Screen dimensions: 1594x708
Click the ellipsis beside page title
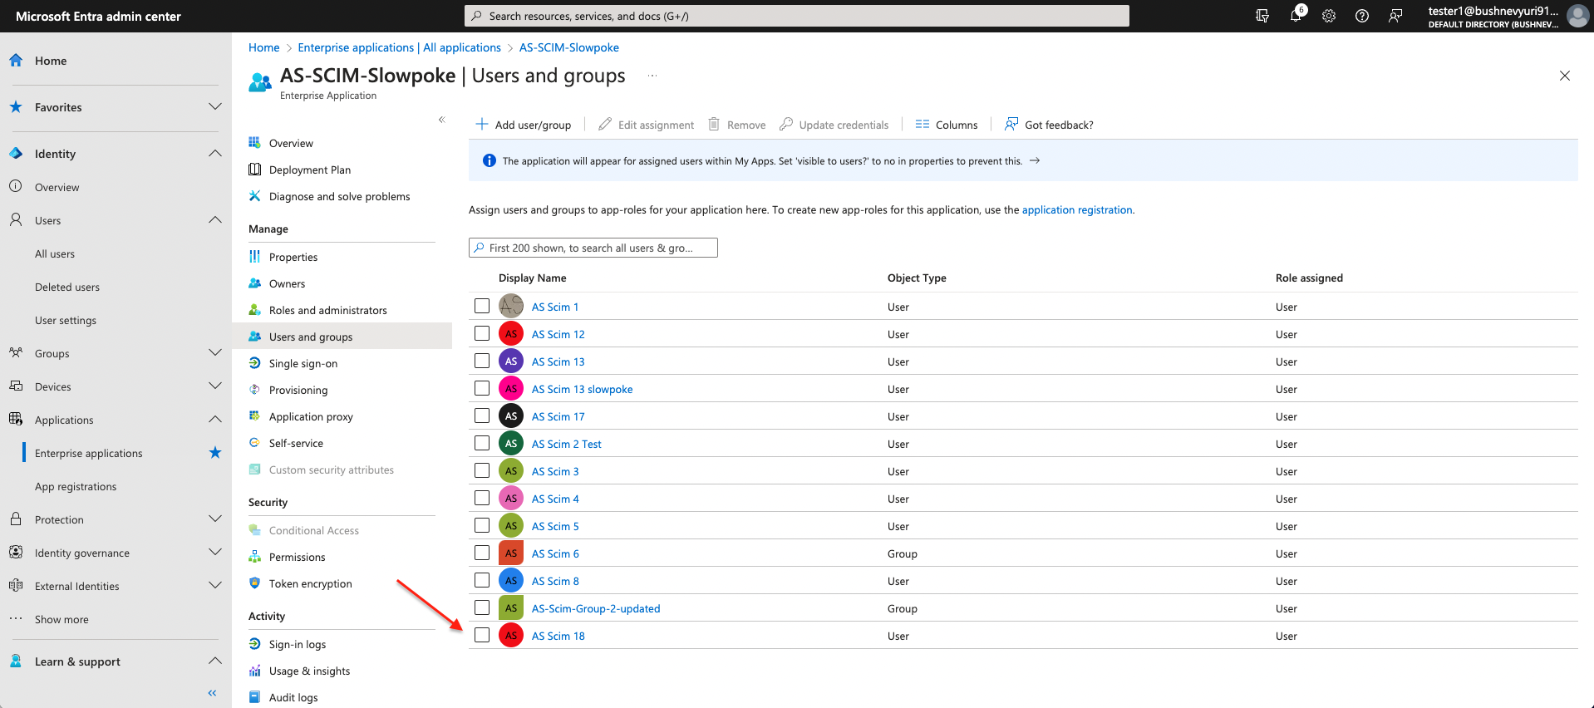(652, 76)
